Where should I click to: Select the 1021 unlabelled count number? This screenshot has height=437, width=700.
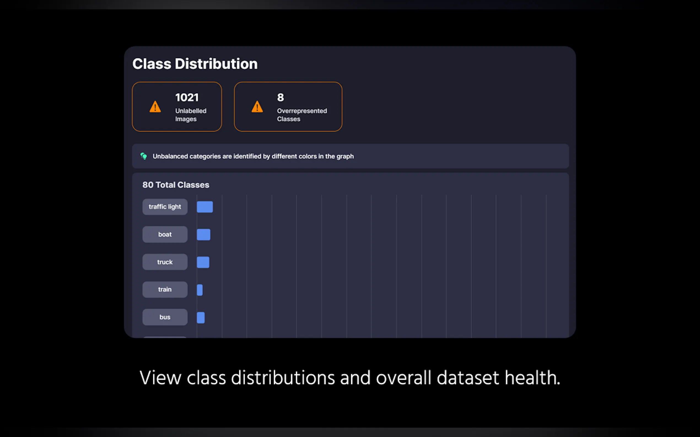click(187, 97)
